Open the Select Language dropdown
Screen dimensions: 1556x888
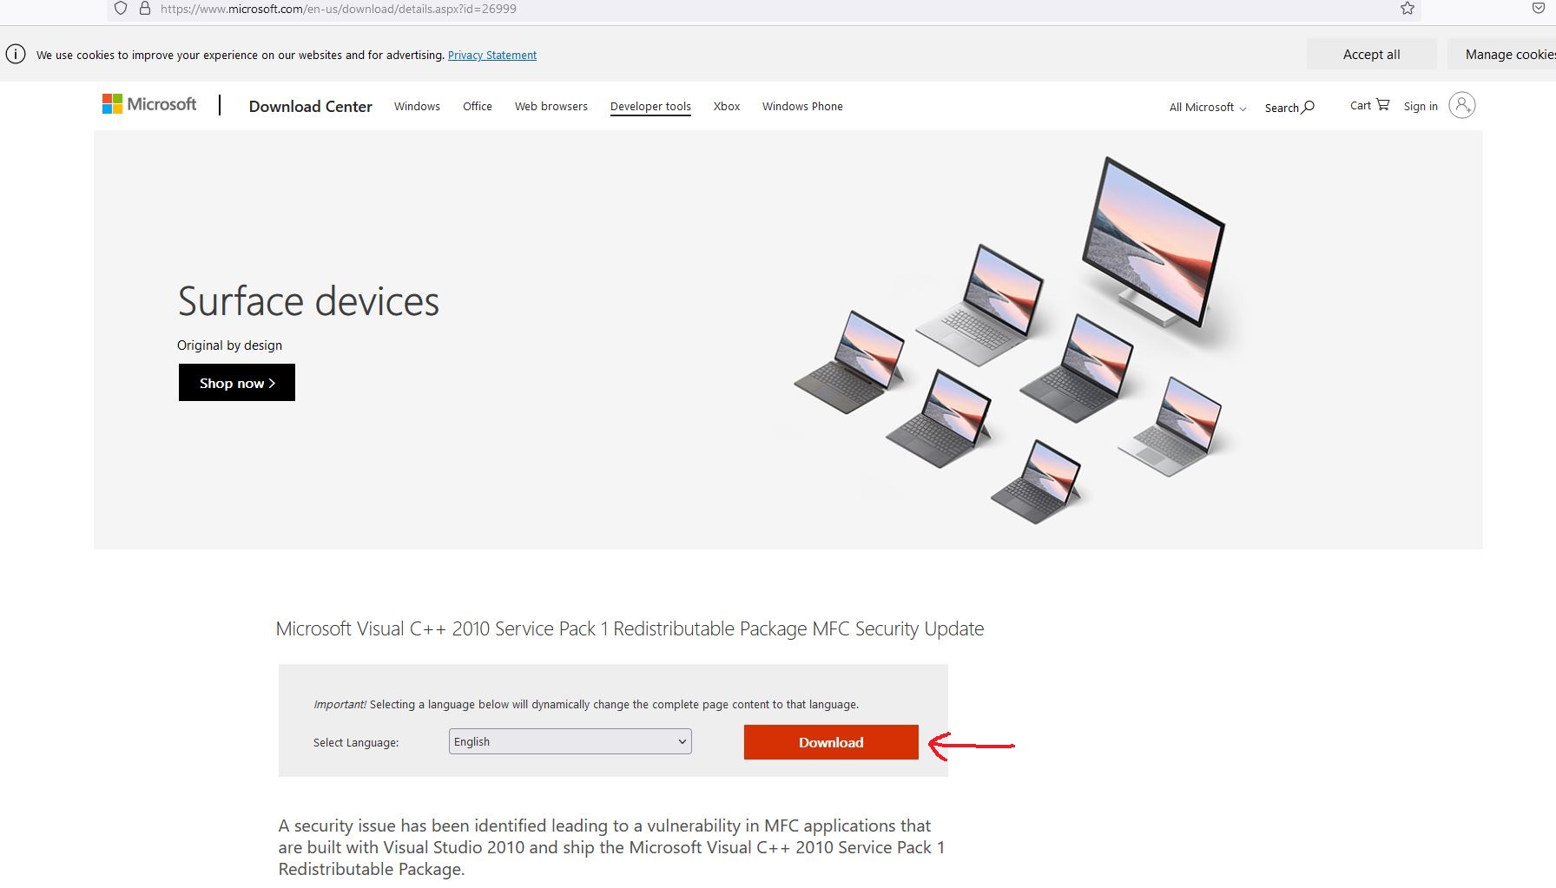click(570, 741)
